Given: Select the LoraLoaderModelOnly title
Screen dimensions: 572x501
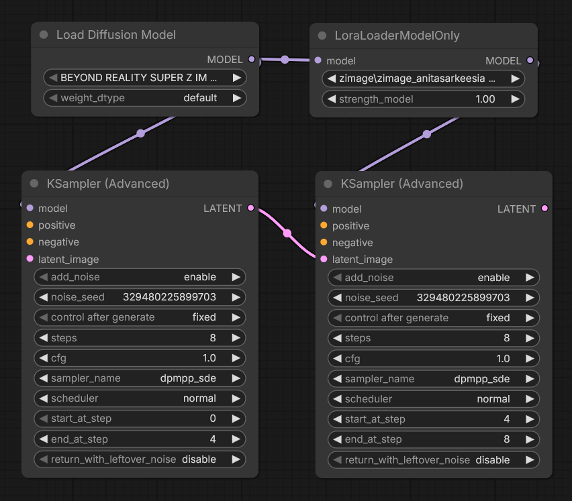Looking at the screenshot, I should coord(397,36).
